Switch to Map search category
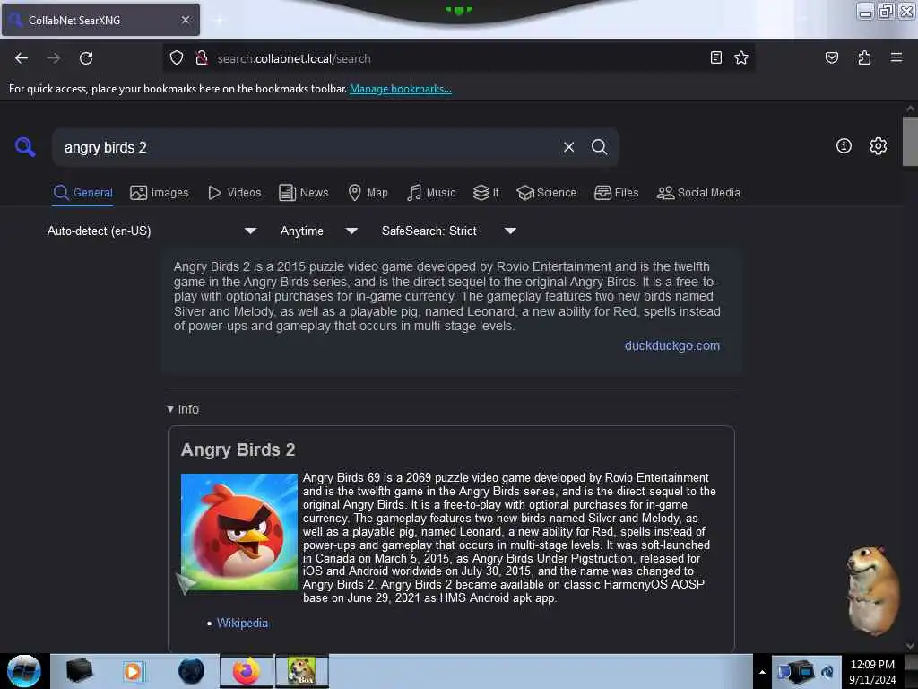The height and width of the screenshot is (689, 918). pyautogui.click(x=368, y=193)
